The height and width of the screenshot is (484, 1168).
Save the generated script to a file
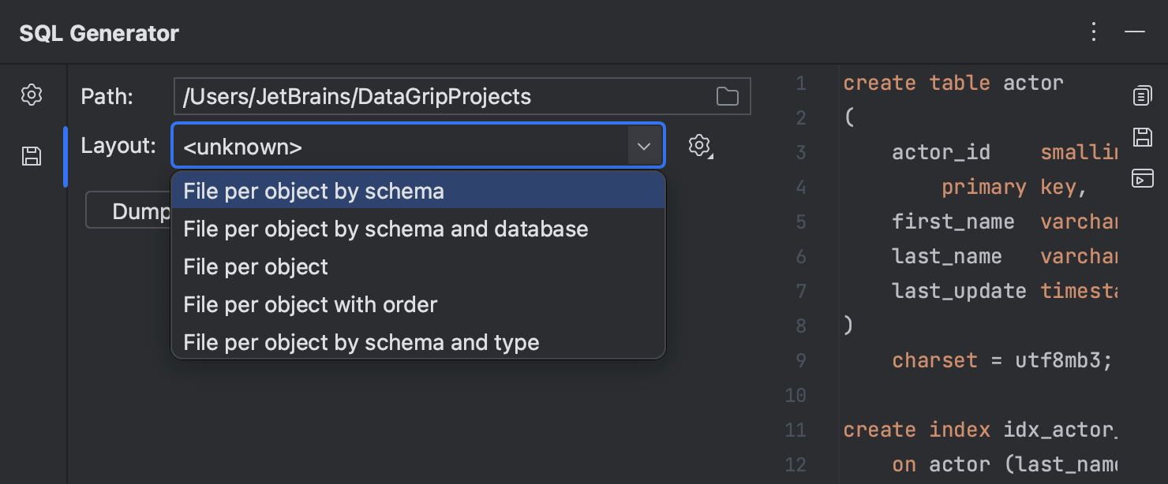[x=1142, y=136]
